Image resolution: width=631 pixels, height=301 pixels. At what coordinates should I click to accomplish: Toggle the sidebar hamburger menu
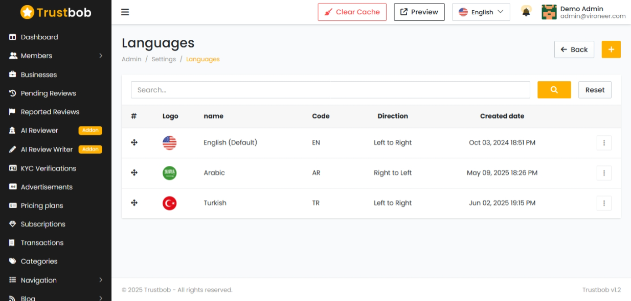tap(125, 12)
